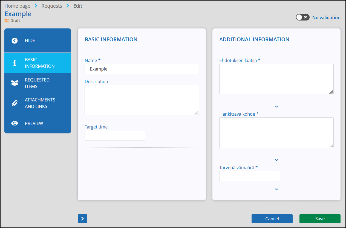The height and width of the screenshot is (228, 346).
Task: Navigate to Home page breadcrumb
Action: pyautogui.click(x=17, y=6)
